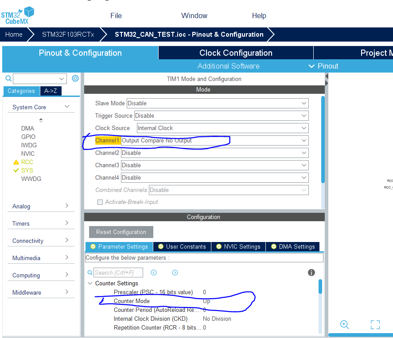Select GPIO under System Core
The width and height of the screenshot is (393, 338).
[x=28, y=137]
